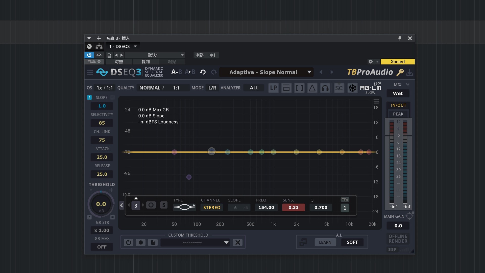Image resolution: width=485 pixels, height=273 pixels.
Task: Open the OS 1x / 1:1 selector
Action: pos(104,88)
